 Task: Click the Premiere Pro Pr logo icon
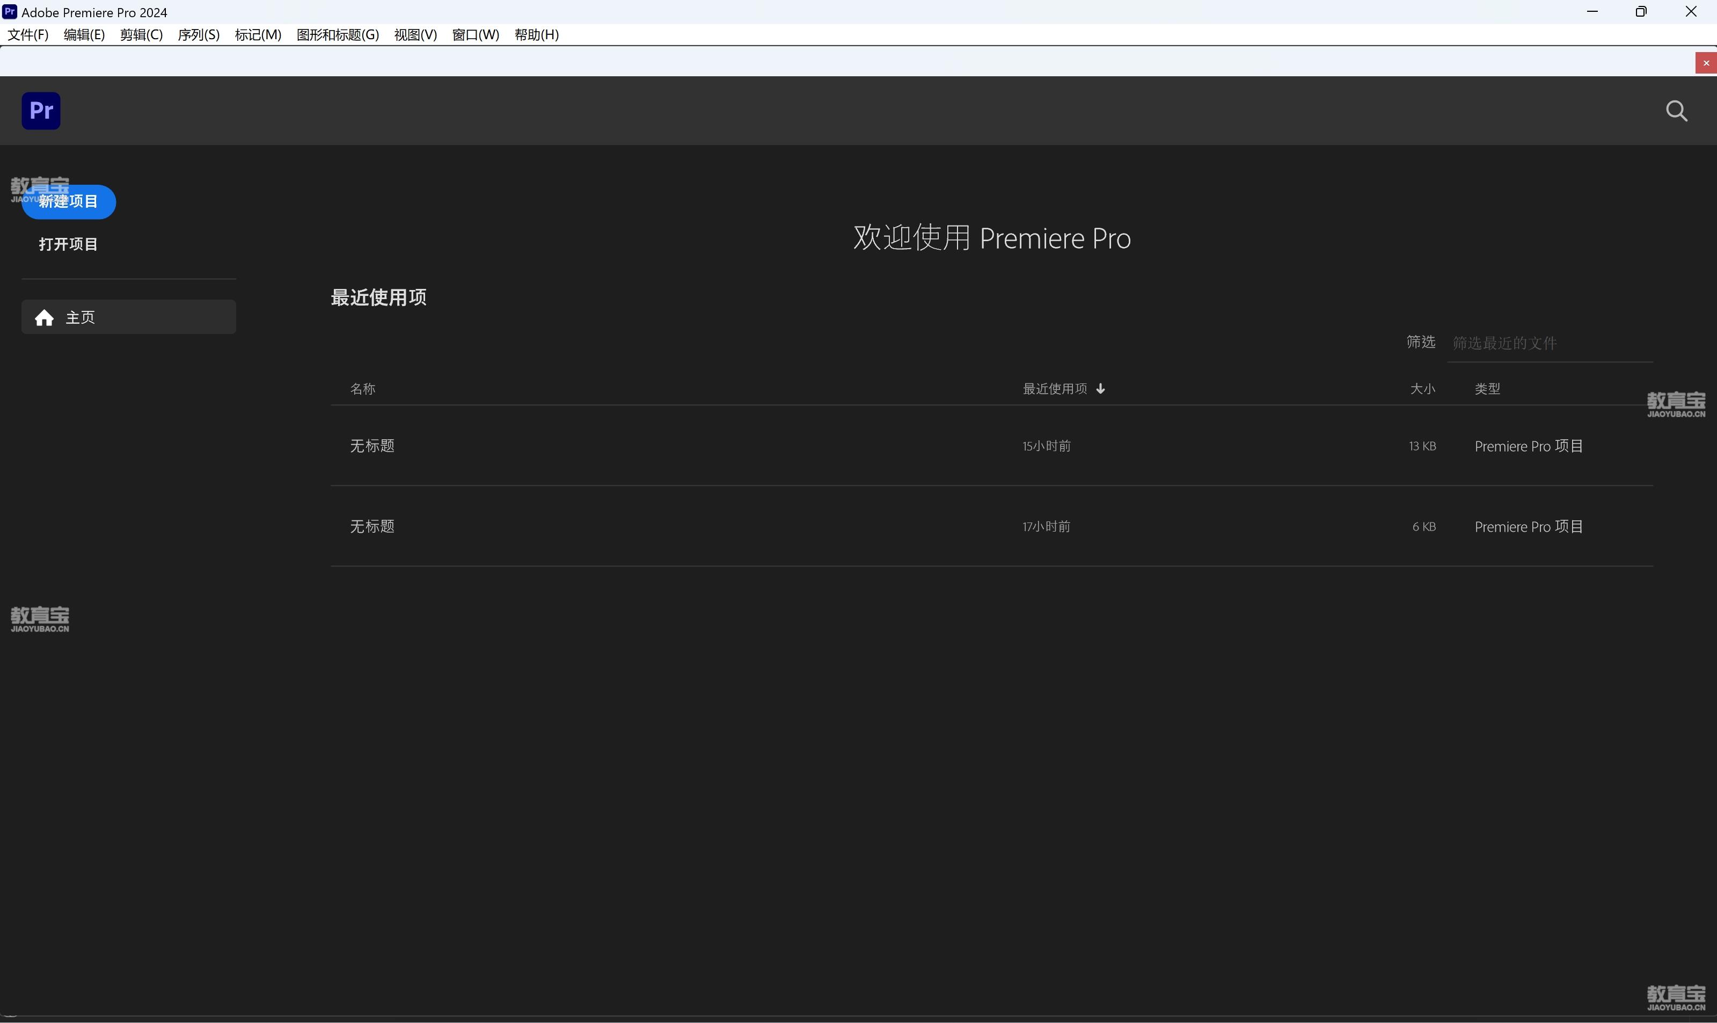(41, 110)
